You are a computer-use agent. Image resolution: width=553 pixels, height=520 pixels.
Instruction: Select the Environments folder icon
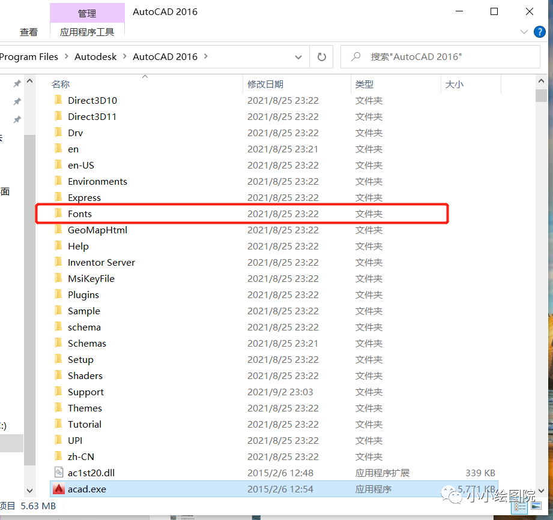point(59,181)
